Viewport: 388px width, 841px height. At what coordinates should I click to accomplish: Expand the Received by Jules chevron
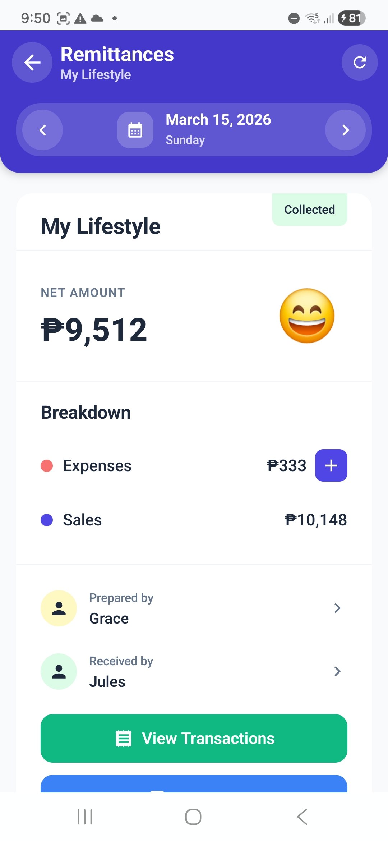(x=337, y=671)
